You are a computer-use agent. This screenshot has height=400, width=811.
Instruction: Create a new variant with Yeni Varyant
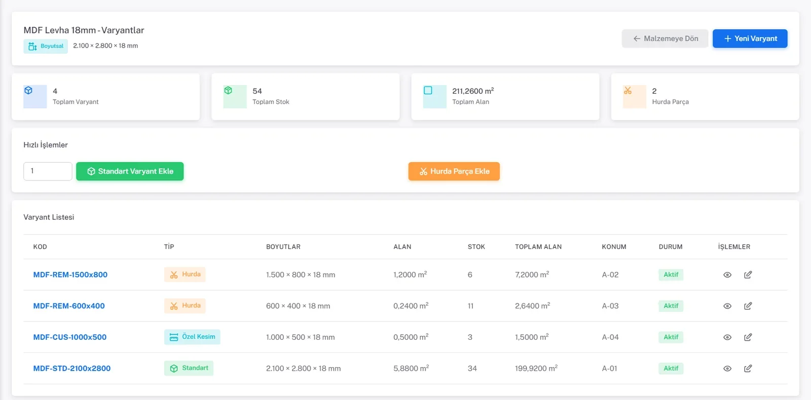coord(750,38)
